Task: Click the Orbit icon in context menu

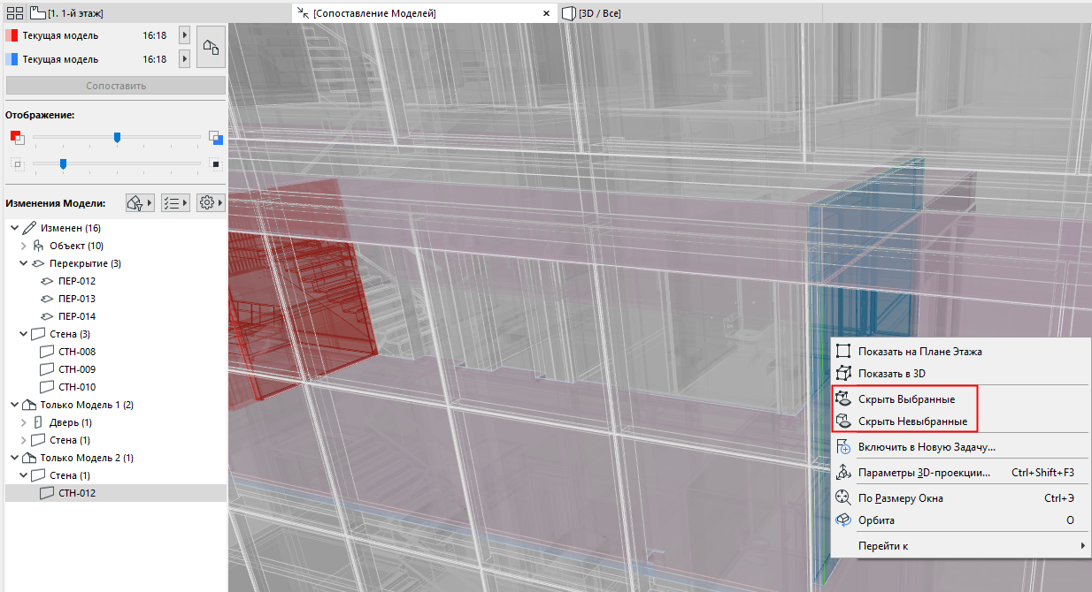Action: [x=843, y=520]
